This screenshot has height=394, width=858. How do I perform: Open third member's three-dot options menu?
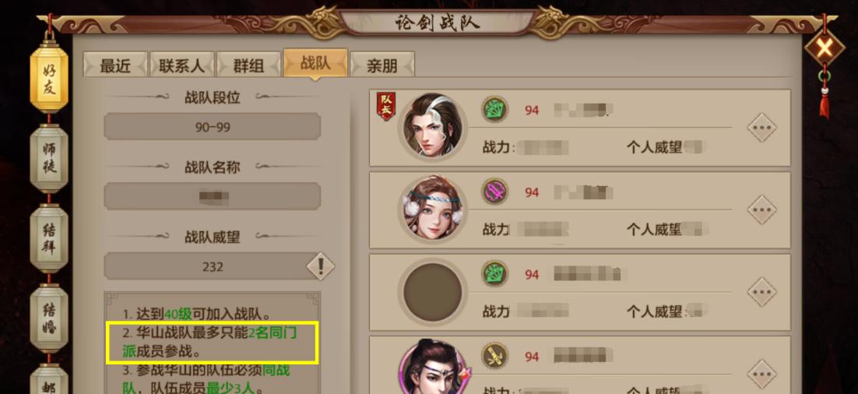[762, 292]
